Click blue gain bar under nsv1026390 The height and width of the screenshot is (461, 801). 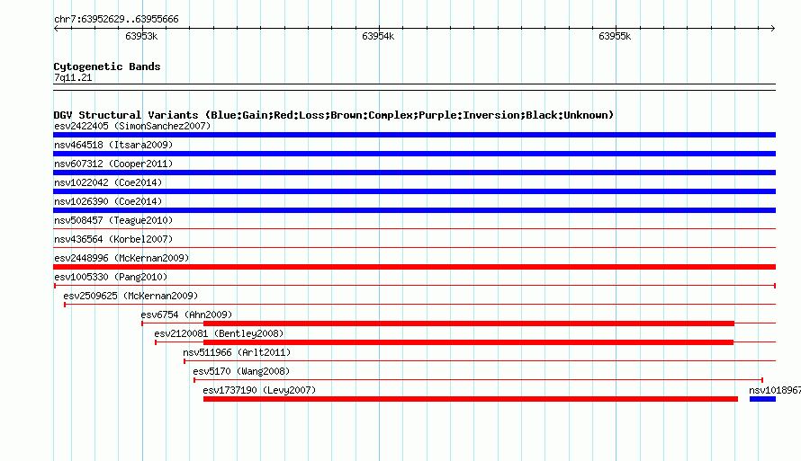point(414,210)
